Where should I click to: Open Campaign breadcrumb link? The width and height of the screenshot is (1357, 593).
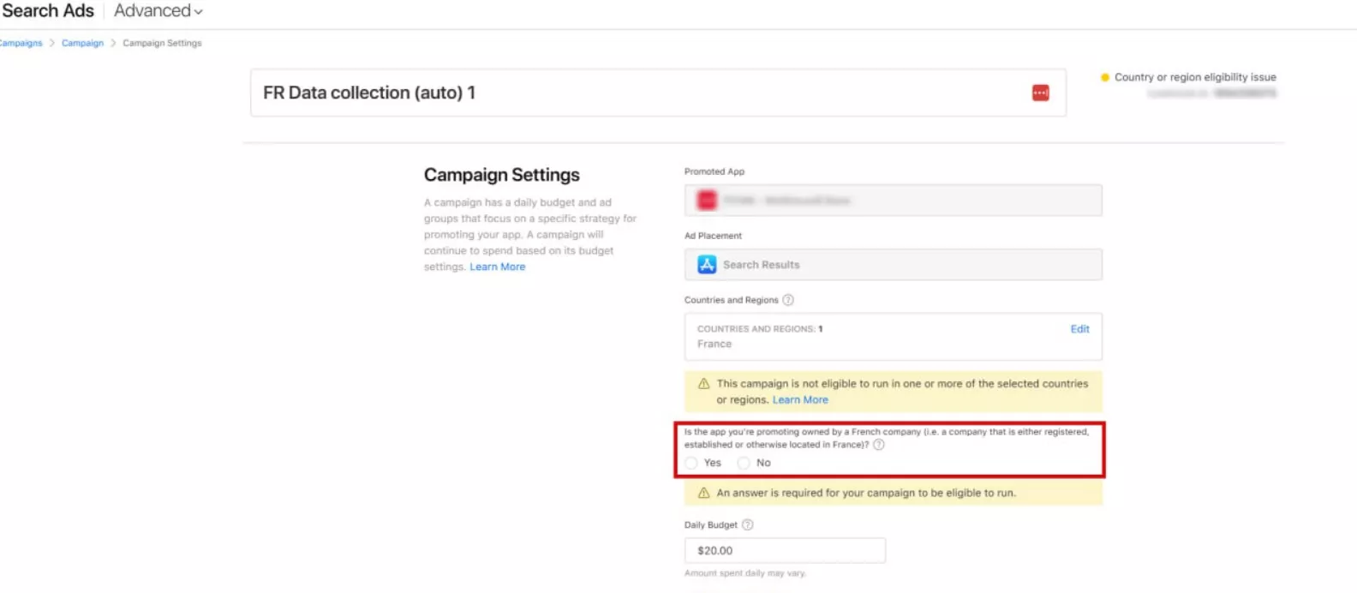pyautogui.click(x=82, y=43)
